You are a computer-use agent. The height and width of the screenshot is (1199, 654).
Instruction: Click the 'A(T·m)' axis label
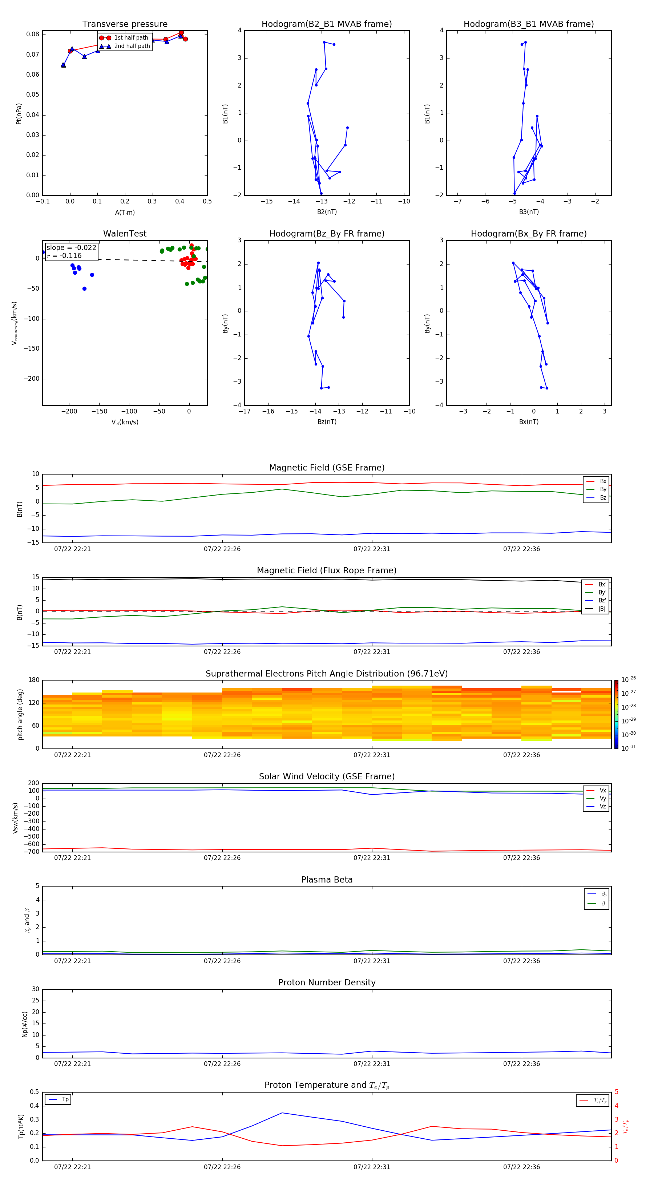[x=125, y=213]
